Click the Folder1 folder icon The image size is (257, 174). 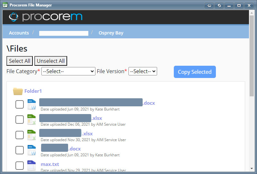(18, 91)
